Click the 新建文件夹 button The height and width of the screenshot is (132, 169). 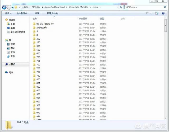coord(52,13)
